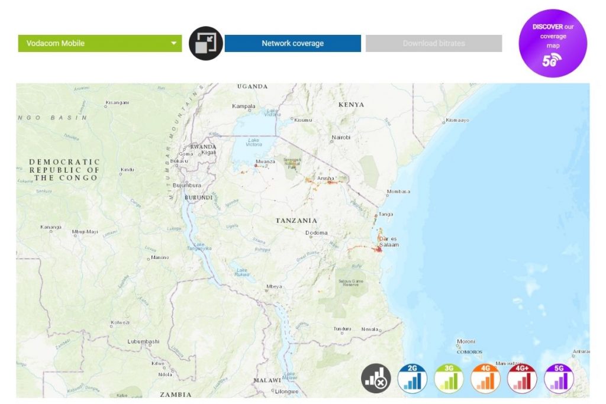
Task: Enable the 4G coverage layer
Action: click(485, 377)
